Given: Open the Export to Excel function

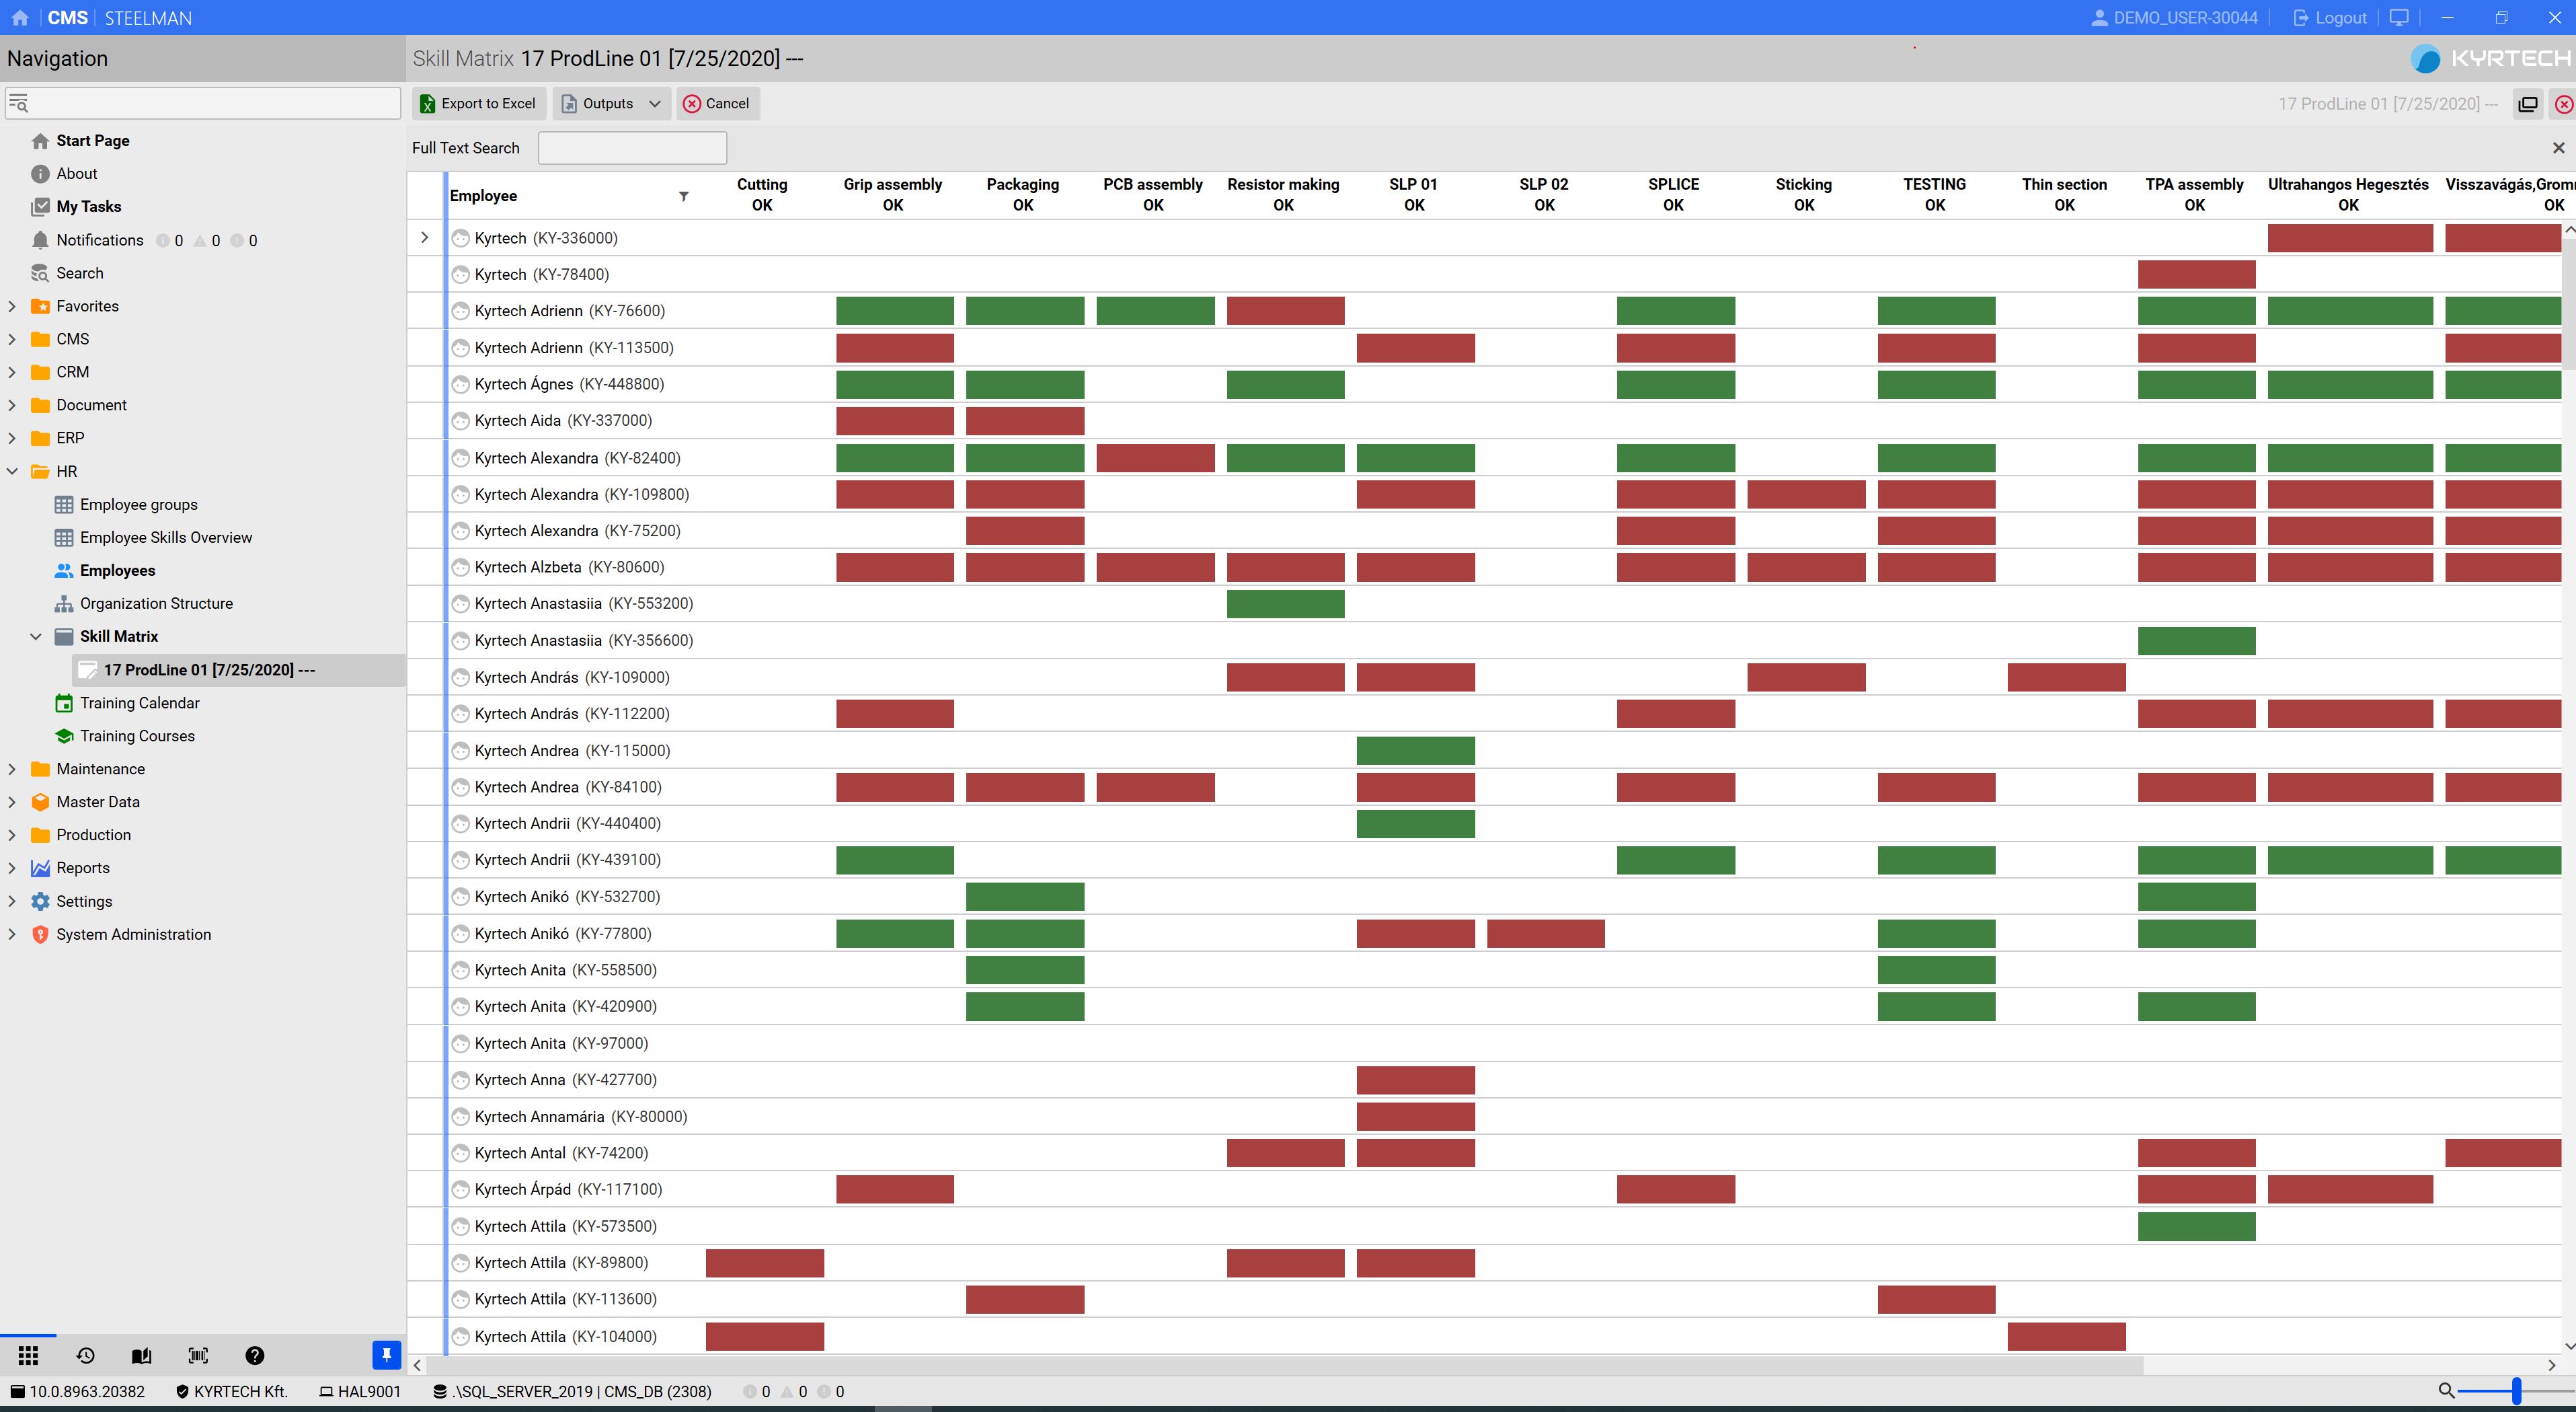Looking at the screenshot, I should 478,103.
